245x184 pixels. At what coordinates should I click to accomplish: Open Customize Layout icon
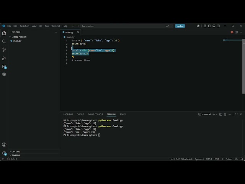click(205, 26)
